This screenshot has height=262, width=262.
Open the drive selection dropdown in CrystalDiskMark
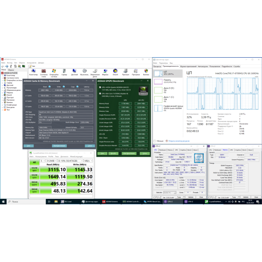point(70,161)
